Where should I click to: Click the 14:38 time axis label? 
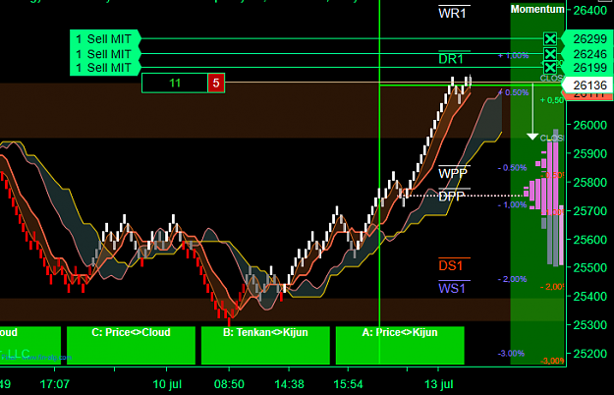point(289,384)
